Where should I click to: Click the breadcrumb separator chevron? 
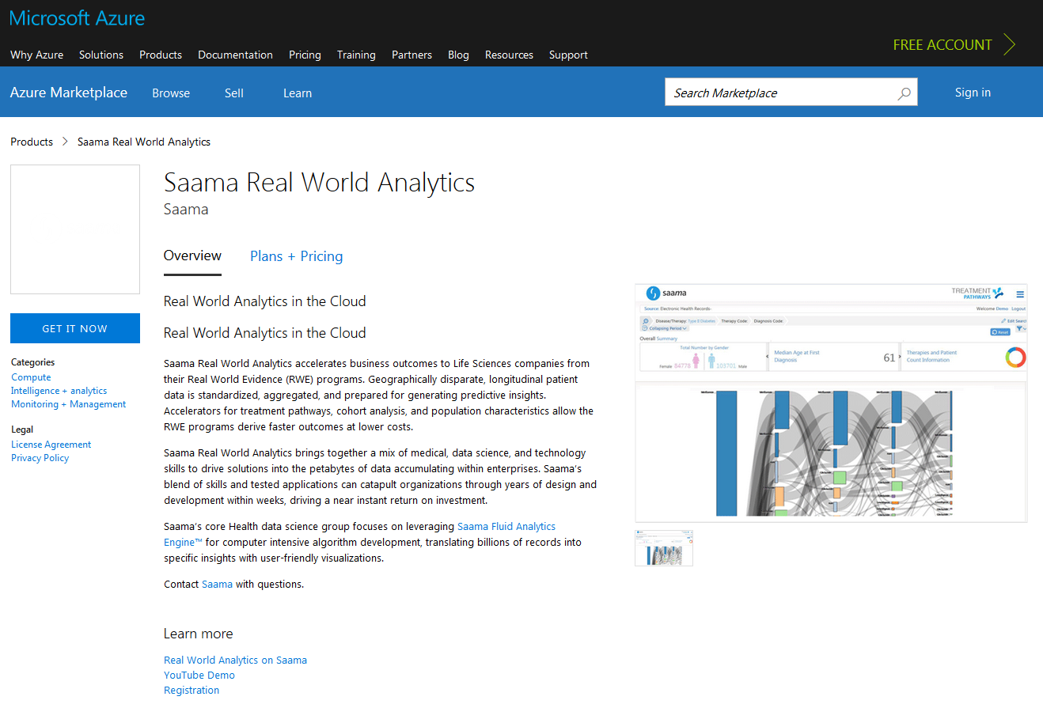click(x=65, y=142)
